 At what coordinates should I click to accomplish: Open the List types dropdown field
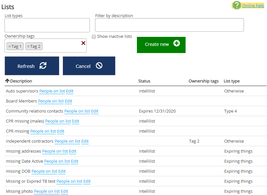tap(47, 25)
